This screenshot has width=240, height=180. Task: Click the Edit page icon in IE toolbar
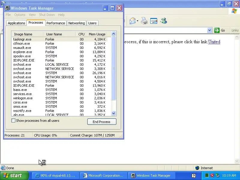pyautogui.click(x=154, y=21)
